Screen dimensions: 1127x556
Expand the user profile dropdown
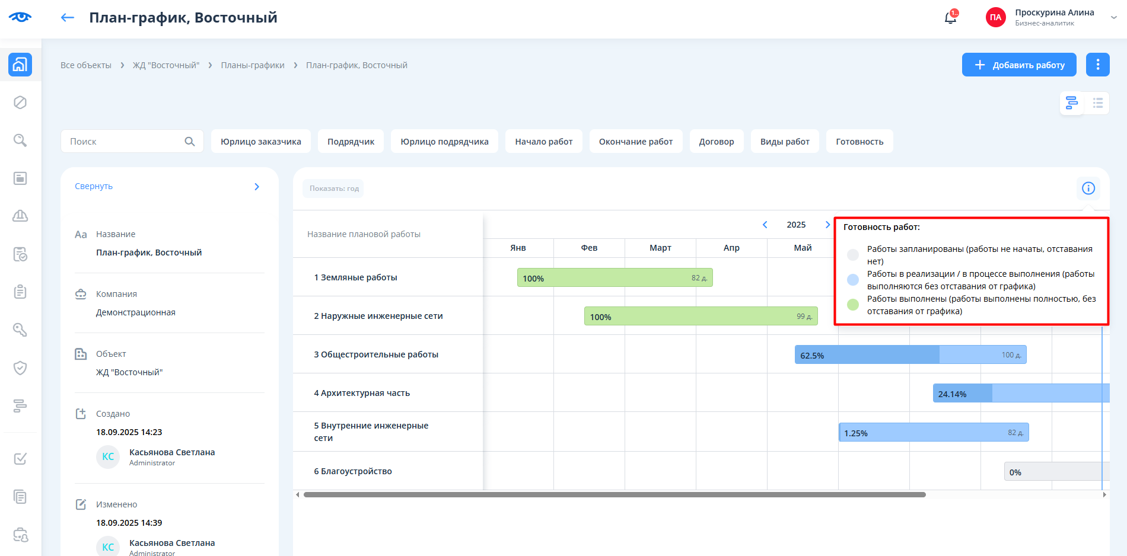[x=1113, y=18]
